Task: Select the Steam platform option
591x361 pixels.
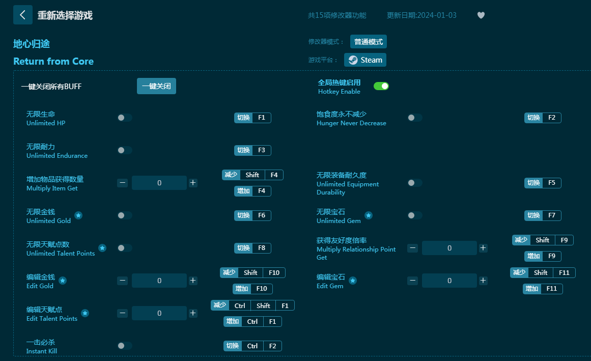Action: click(x=365, y=60)
